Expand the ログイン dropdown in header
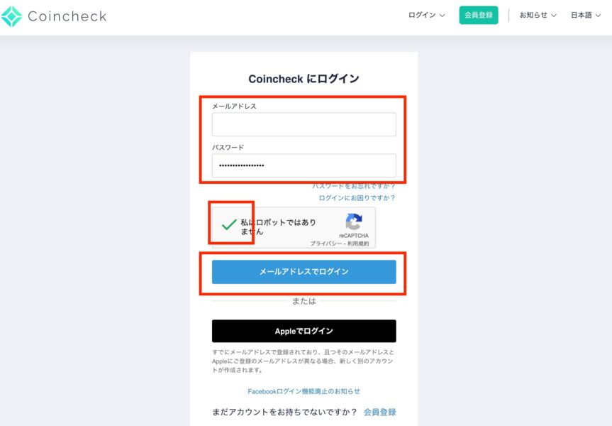Image resolution: width=612 pixels, height=426 pixels. pyautogui.click(x=426, y=15)
